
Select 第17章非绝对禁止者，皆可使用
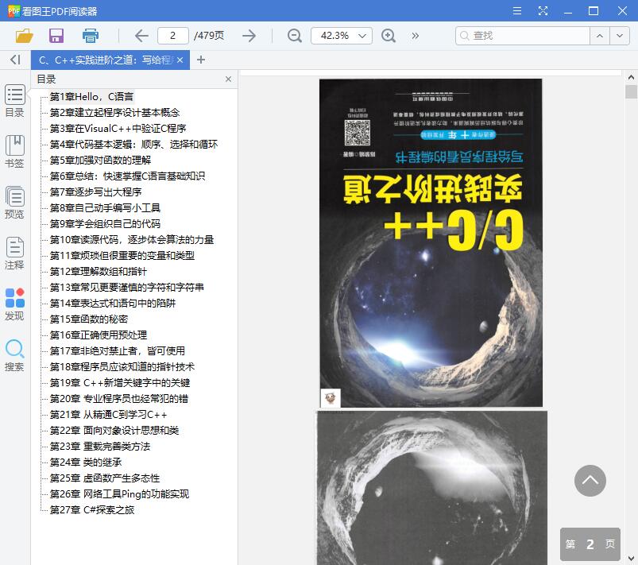pos(117,350)
